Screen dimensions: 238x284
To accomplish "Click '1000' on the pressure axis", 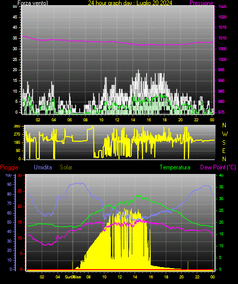I will click(222, 59).
